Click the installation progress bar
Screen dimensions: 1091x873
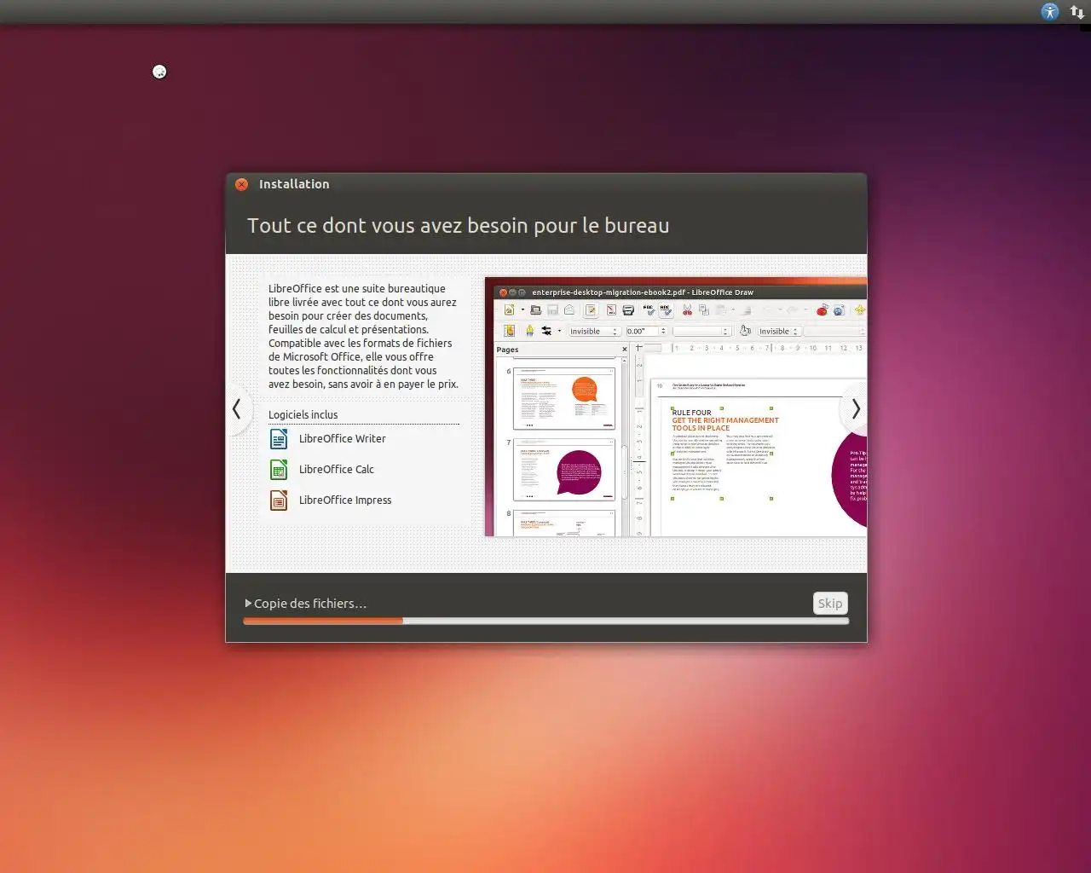pyautogui.click(x=545, y=622)
